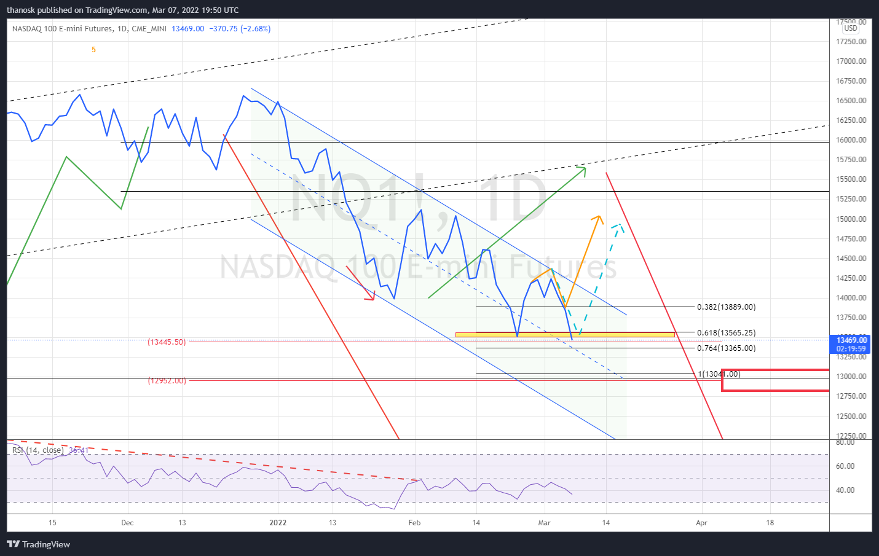
Task: Click the 15000.00 price axis label
Action: (x=851, y=219)
